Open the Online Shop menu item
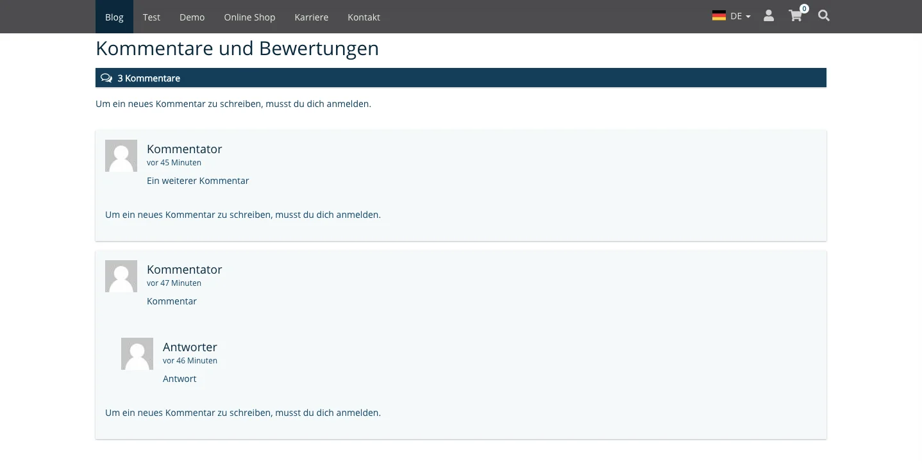Screen dimensions: 922x464 click(x=249, y=17)
